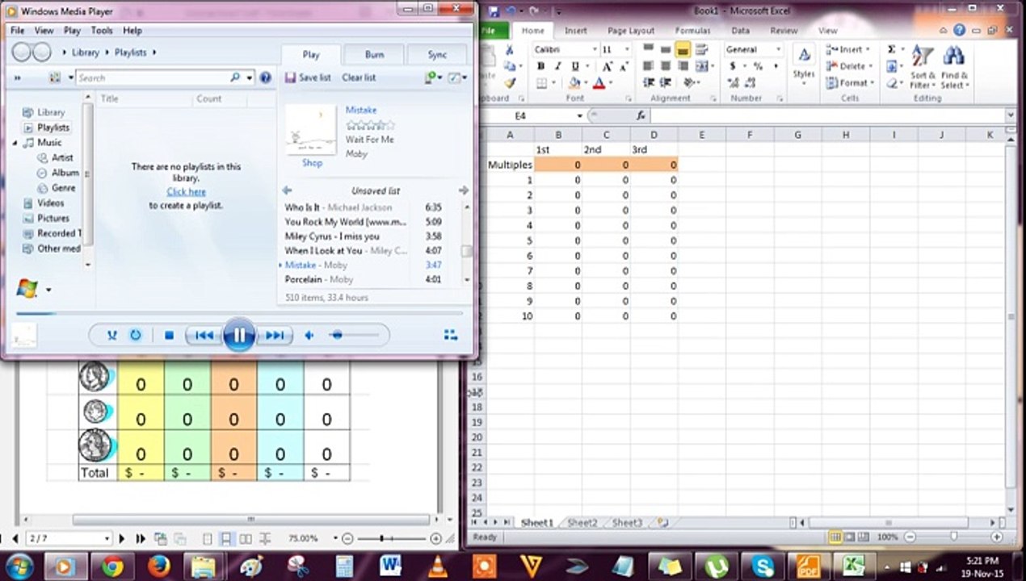Mute the Media Player volume
1026x581 pixels.
point(309,335)
